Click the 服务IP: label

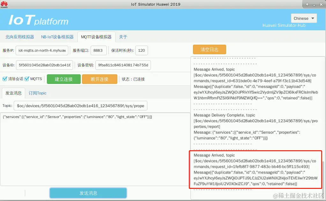click(8, 50)
